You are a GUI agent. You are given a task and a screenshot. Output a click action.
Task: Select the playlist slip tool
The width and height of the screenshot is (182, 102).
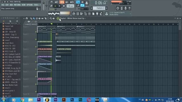(x=42, y=18)
